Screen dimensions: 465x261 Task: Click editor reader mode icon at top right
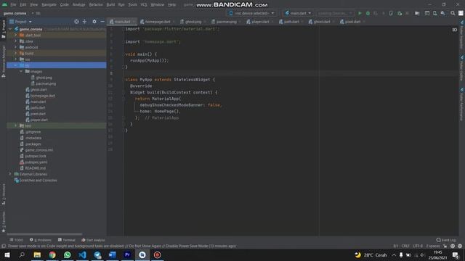[x=455, y=30]
